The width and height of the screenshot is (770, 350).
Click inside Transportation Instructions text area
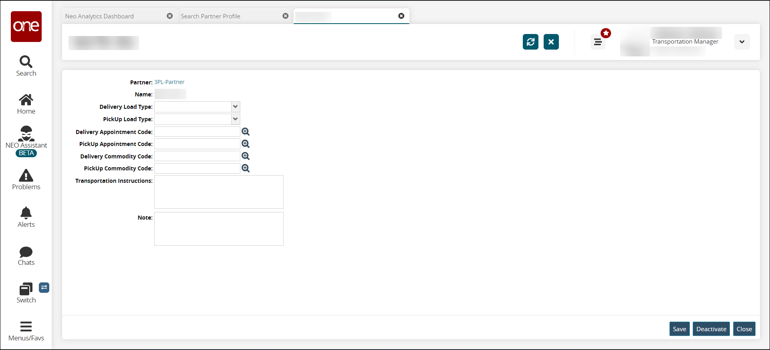pyautogui.click(x=219, y=192)
